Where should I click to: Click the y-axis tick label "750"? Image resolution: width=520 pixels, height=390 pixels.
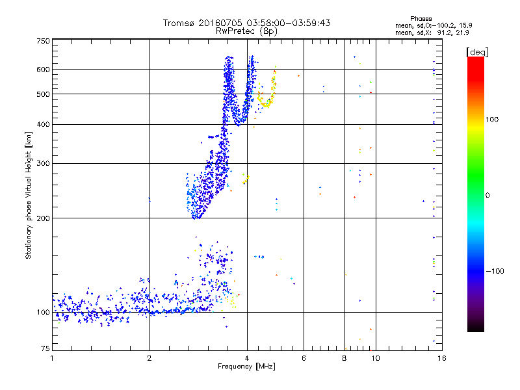coord(43,41)
